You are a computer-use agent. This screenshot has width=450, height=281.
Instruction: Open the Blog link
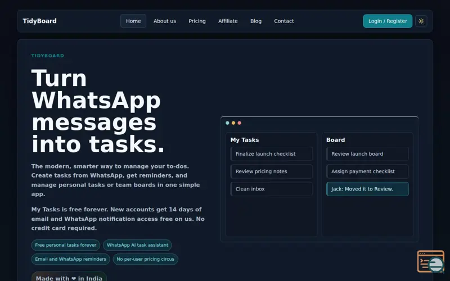pos(256,21)
